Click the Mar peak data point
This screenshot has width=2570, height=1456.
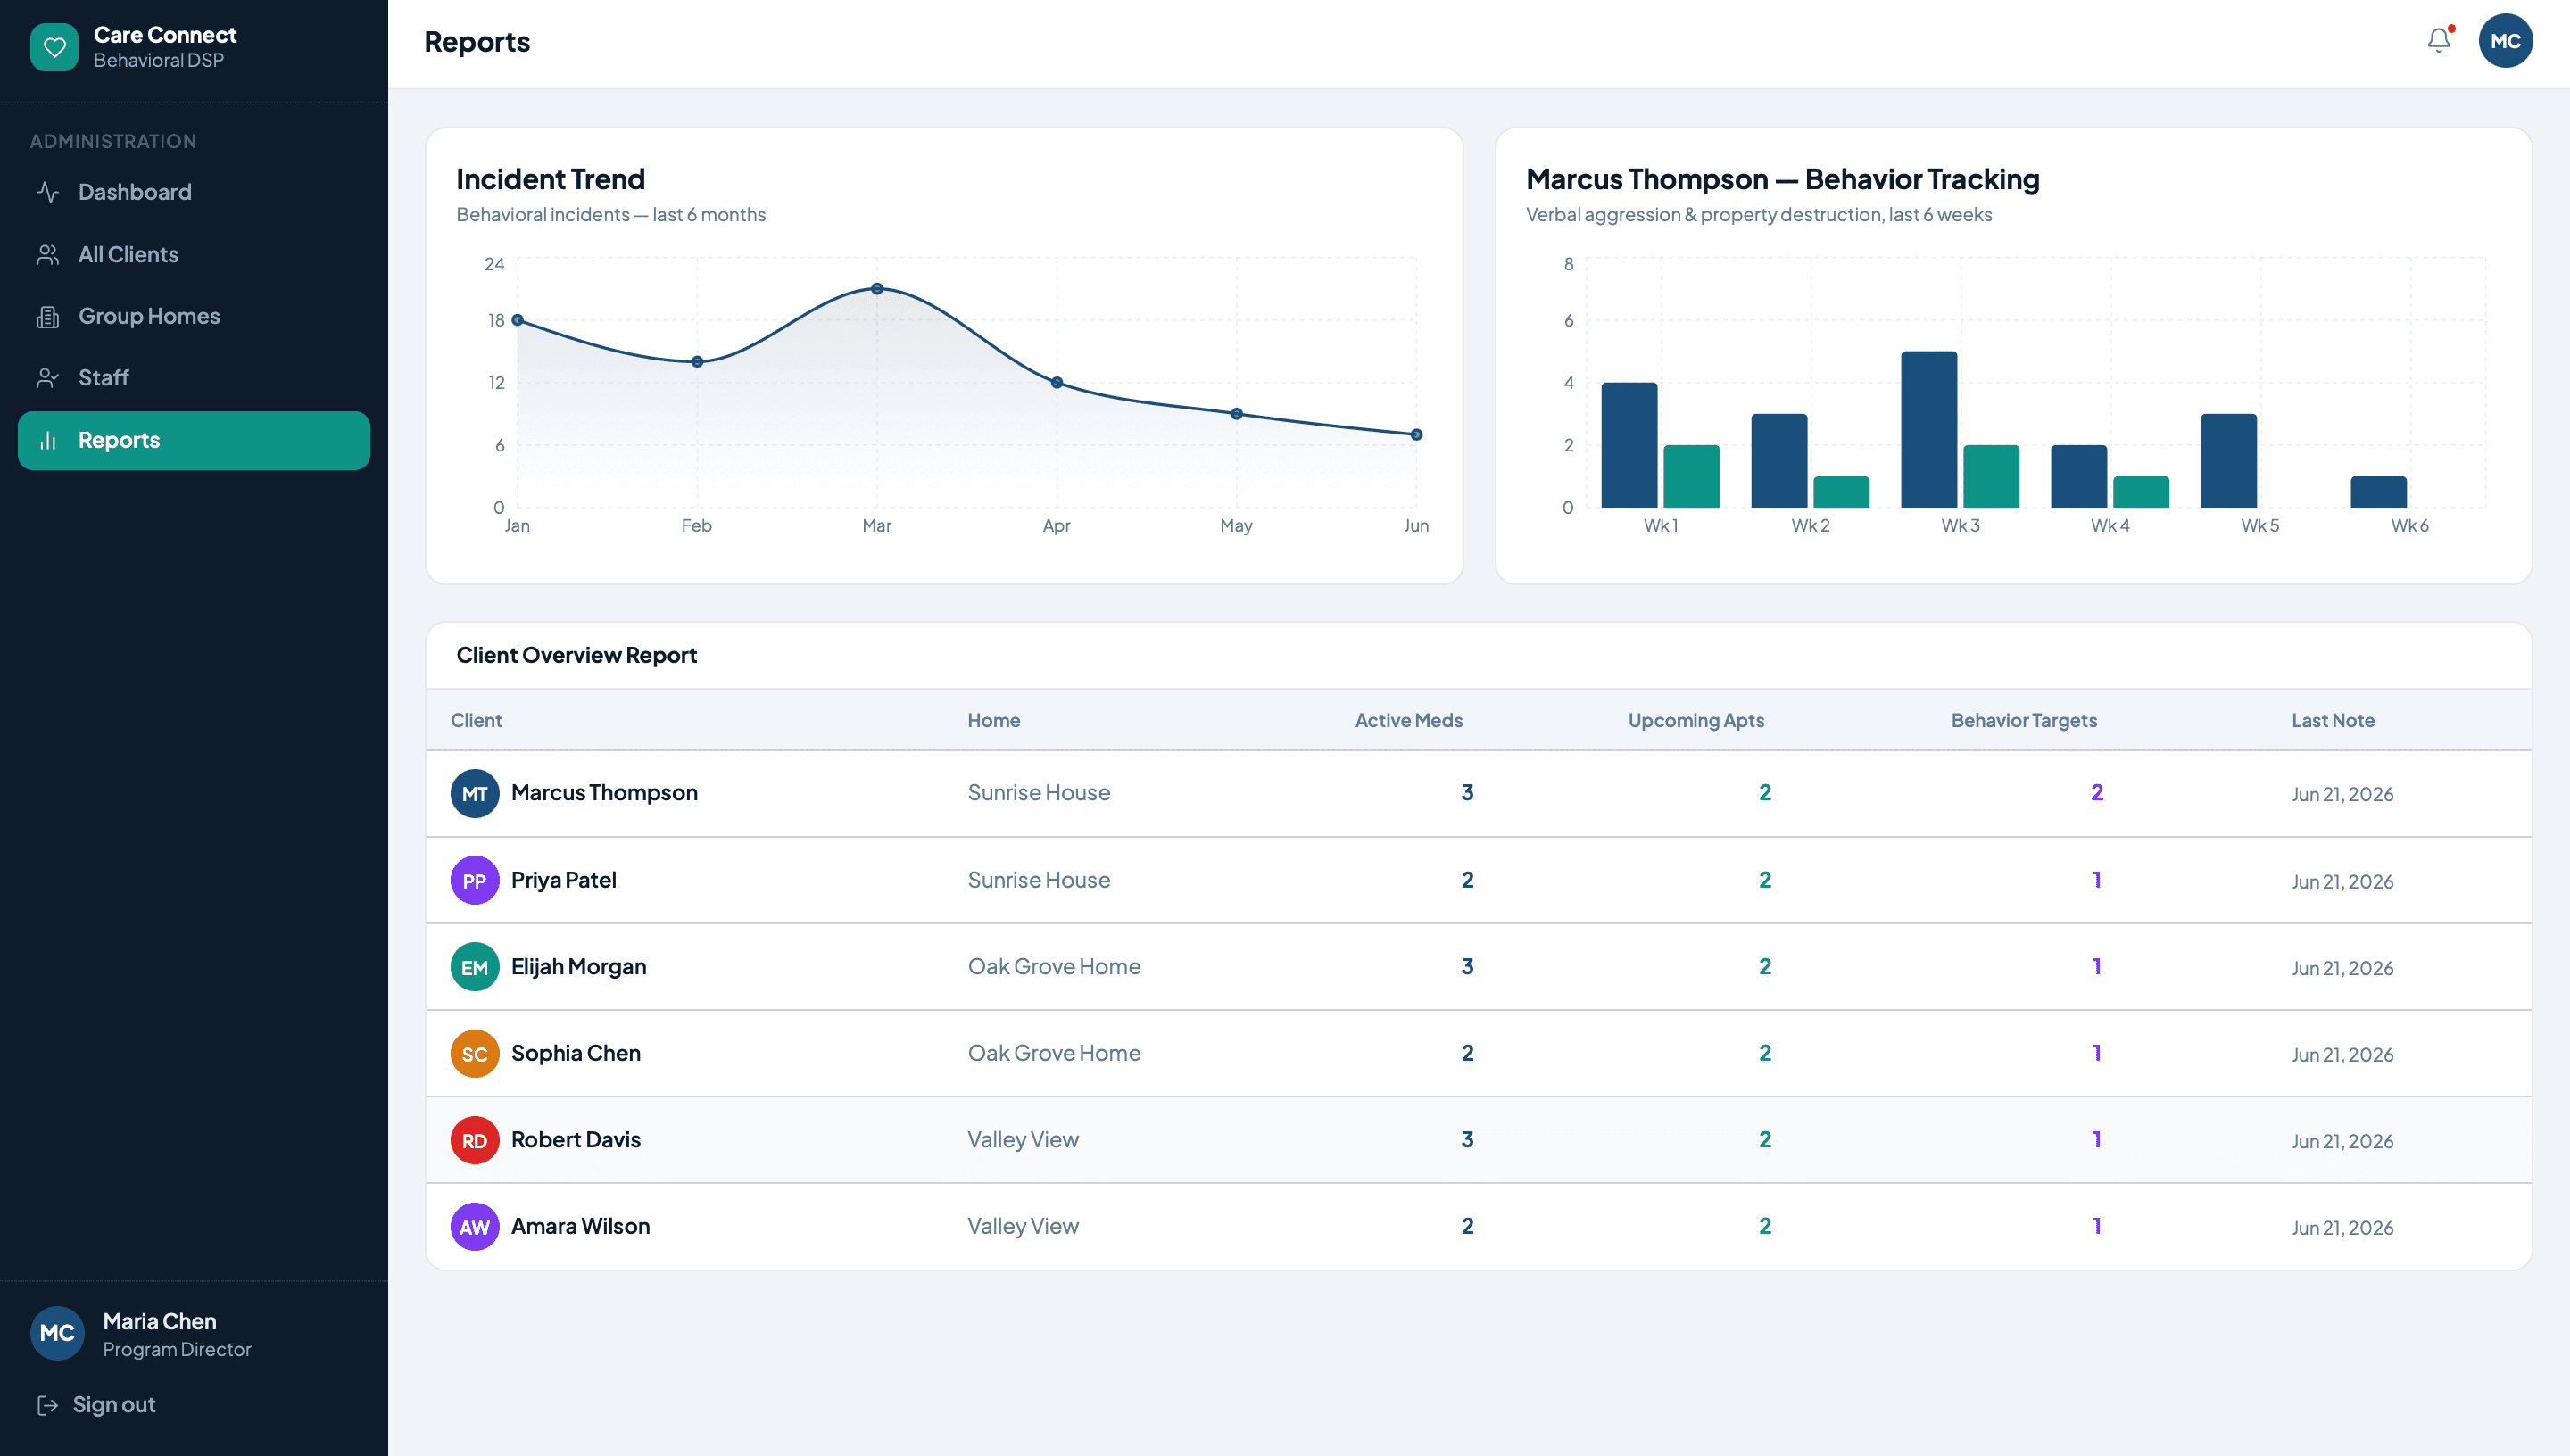876,289
